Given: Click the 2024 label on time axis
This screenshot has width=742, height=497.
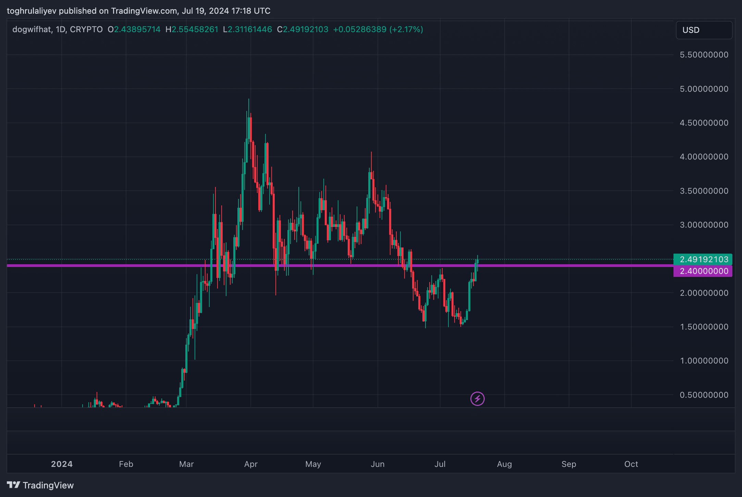Looking at the screenshot, I should tap(62, 464).
